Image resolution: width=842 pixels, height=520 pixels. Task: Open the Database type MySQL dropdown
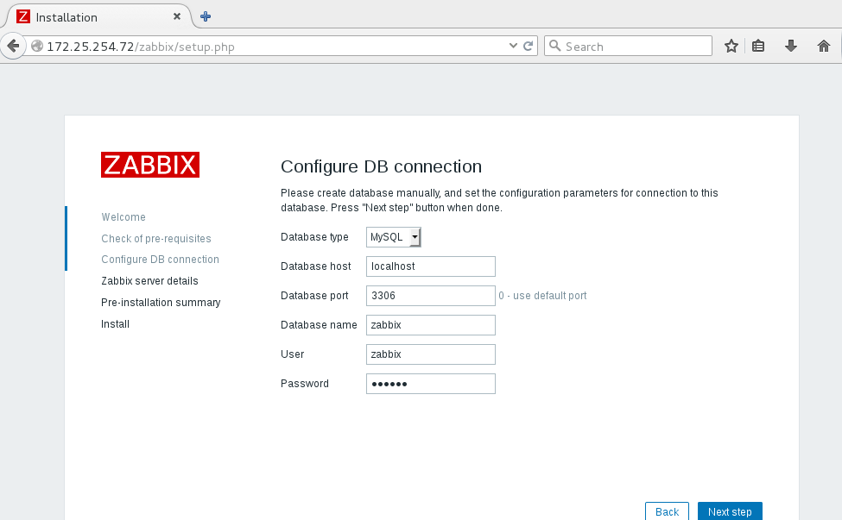tap(394, 237)
